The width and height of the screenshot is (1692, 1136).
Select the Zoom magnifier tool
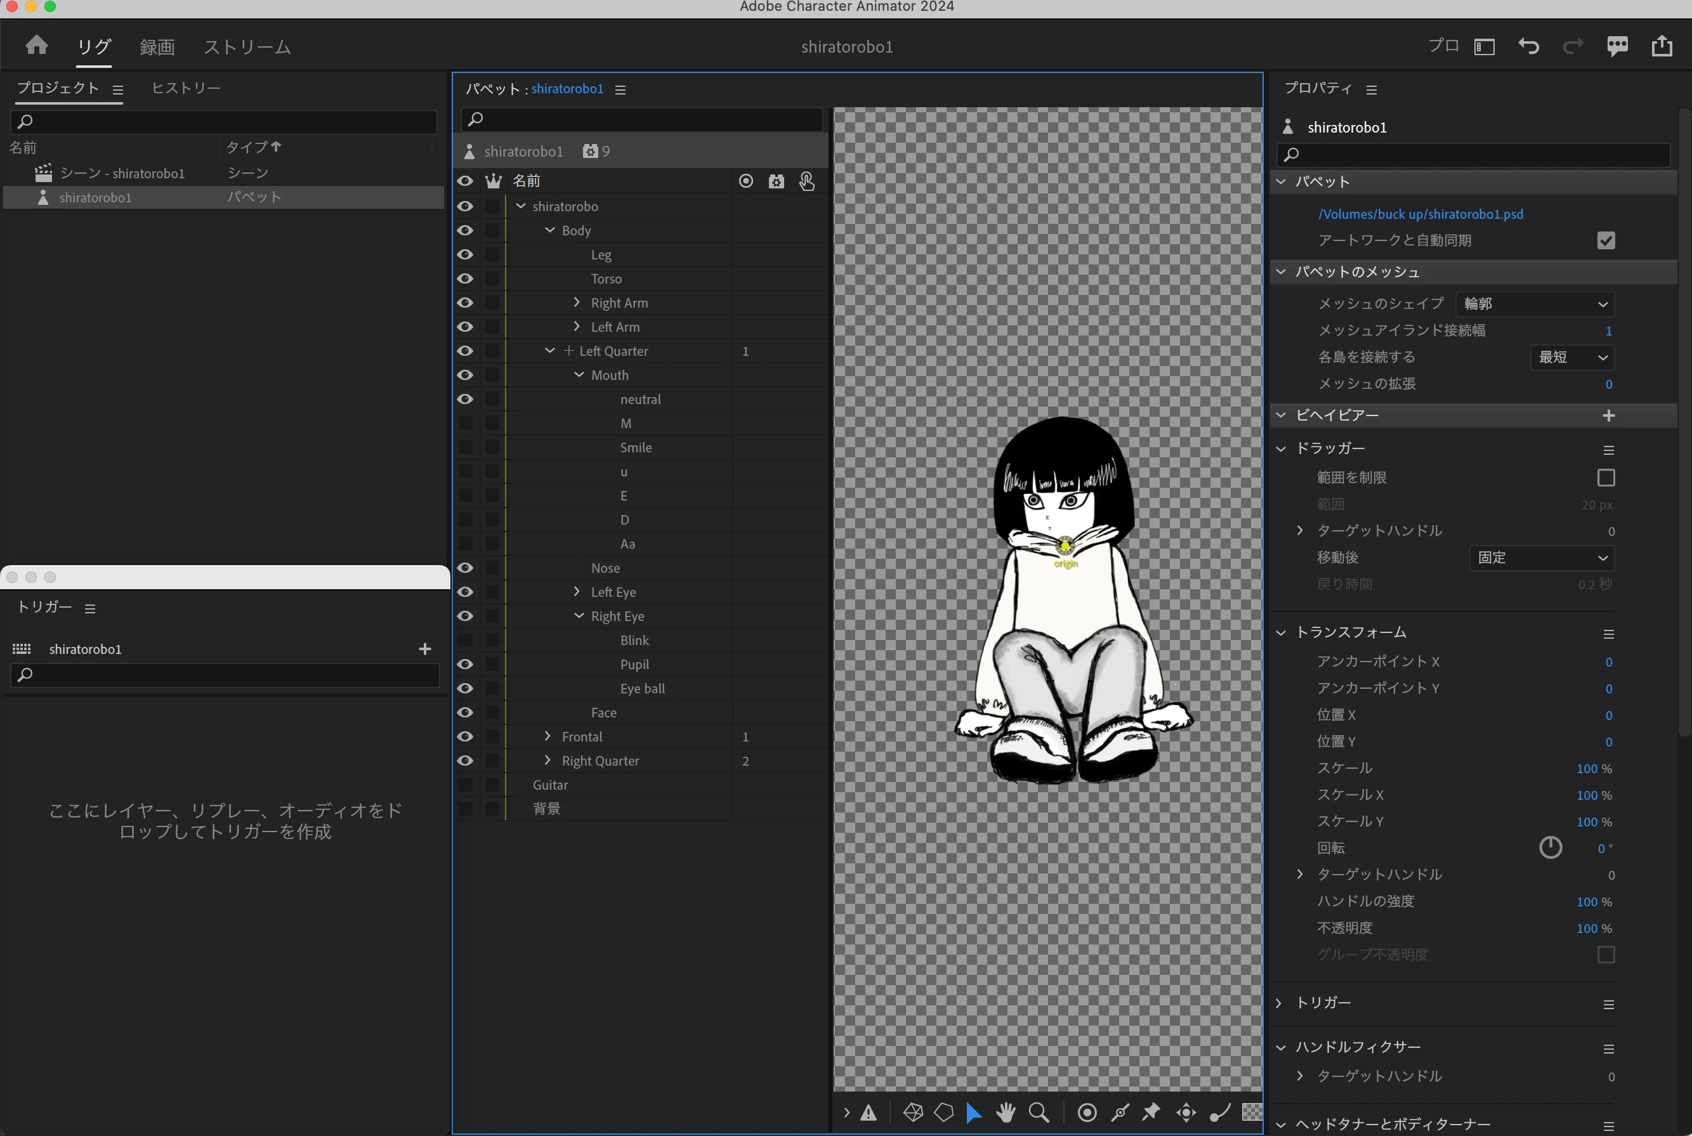point(1039,1112)
